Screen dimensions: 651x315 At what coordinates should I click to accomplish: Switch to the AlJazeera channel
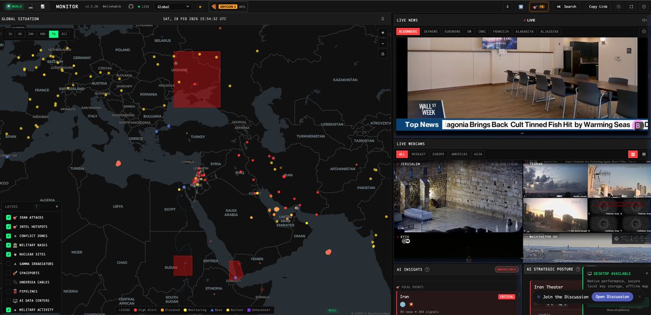tap(549, 31)
